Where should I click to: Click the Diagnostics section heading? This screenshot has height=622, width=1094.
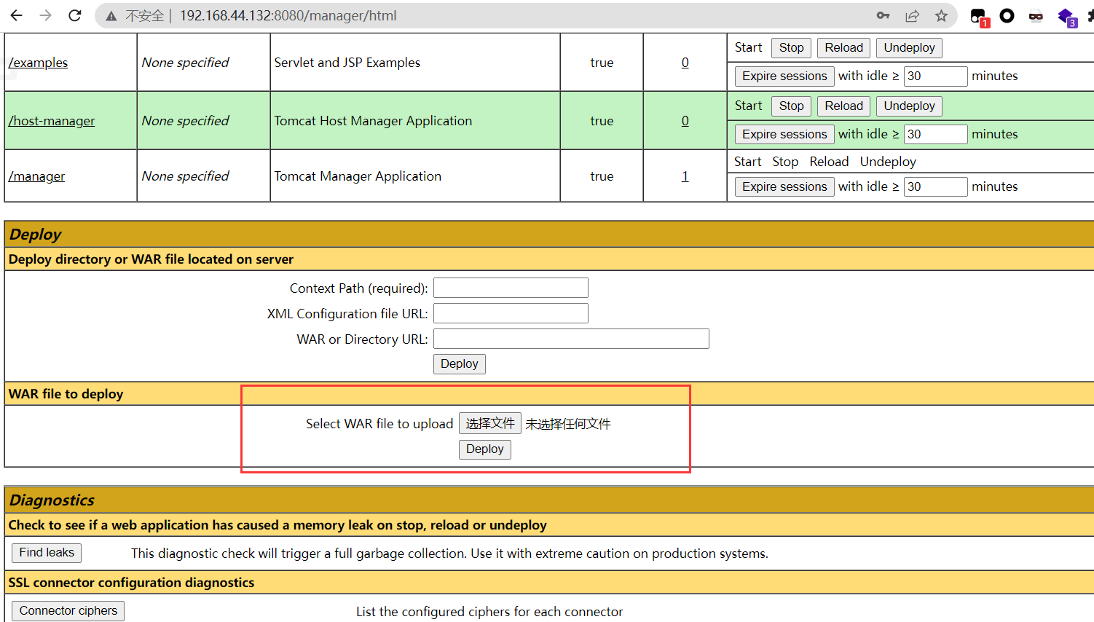(52, 500)
